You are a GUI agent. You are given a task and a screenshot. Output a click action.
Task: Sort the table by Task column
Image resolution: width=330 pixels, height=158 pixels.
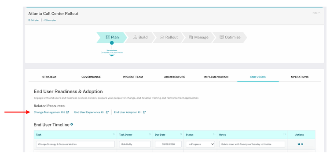(114, 134)
